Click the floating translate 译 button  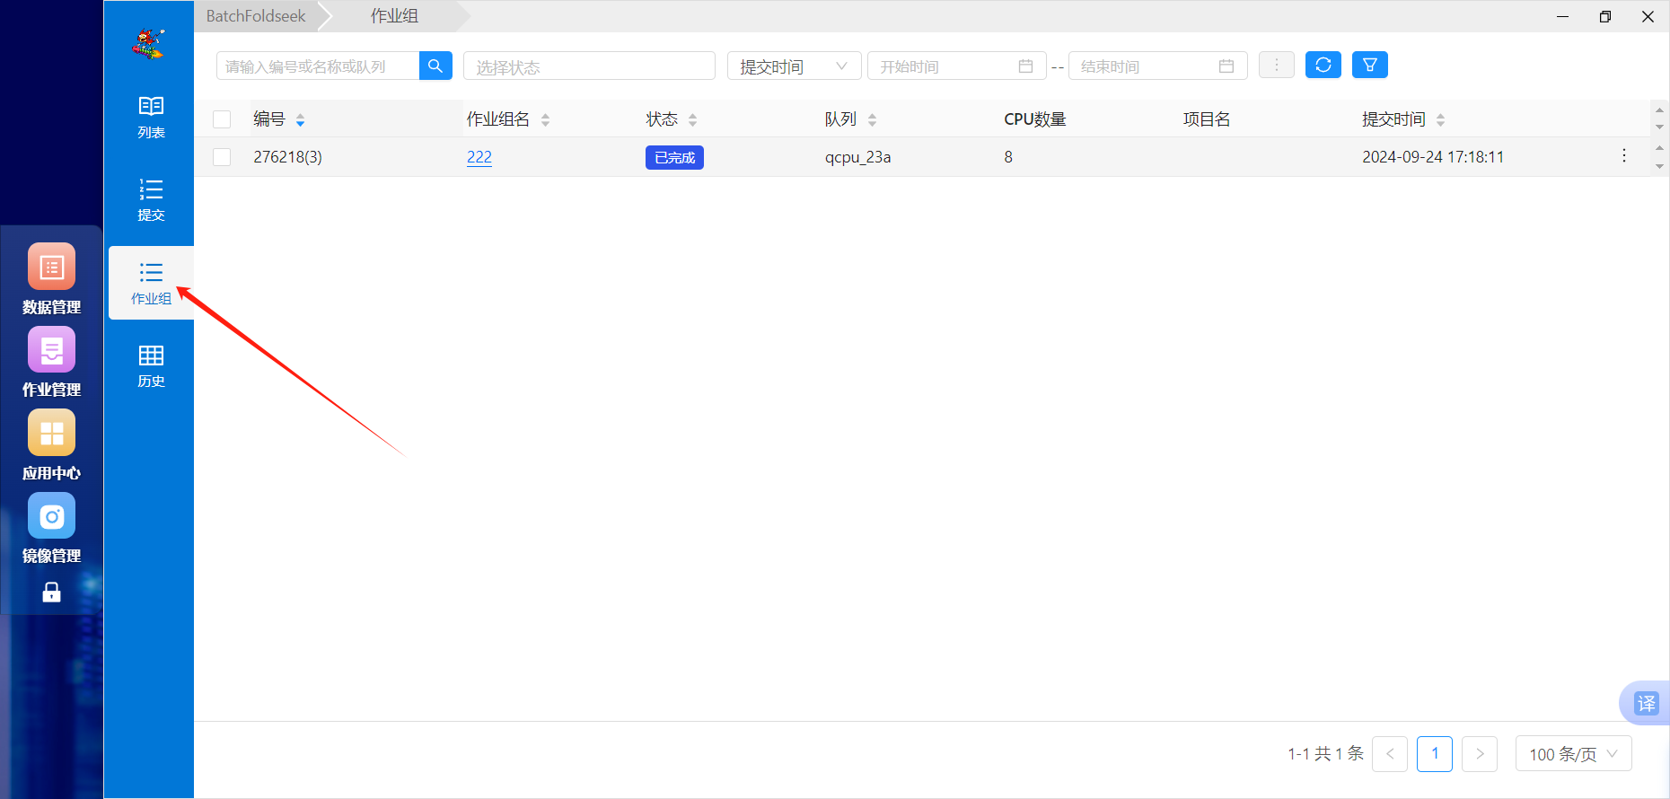click(1646, 703)
